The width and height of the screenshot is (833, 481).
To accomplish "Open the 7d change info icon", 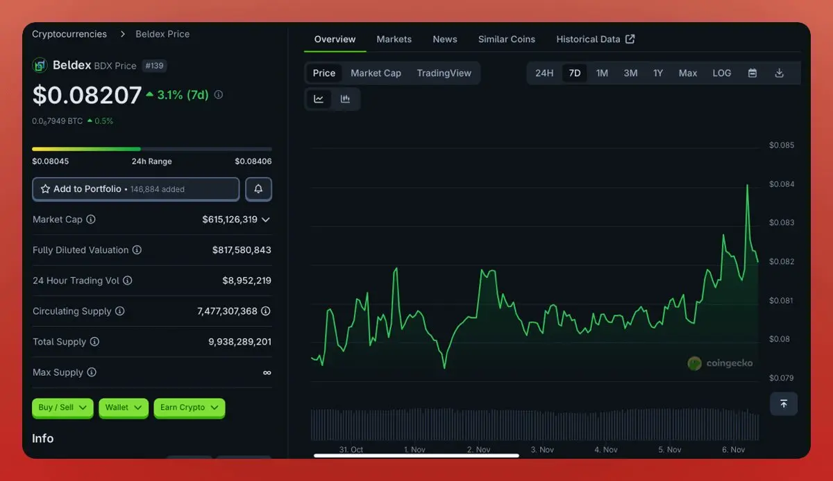I will click(219, 95).
